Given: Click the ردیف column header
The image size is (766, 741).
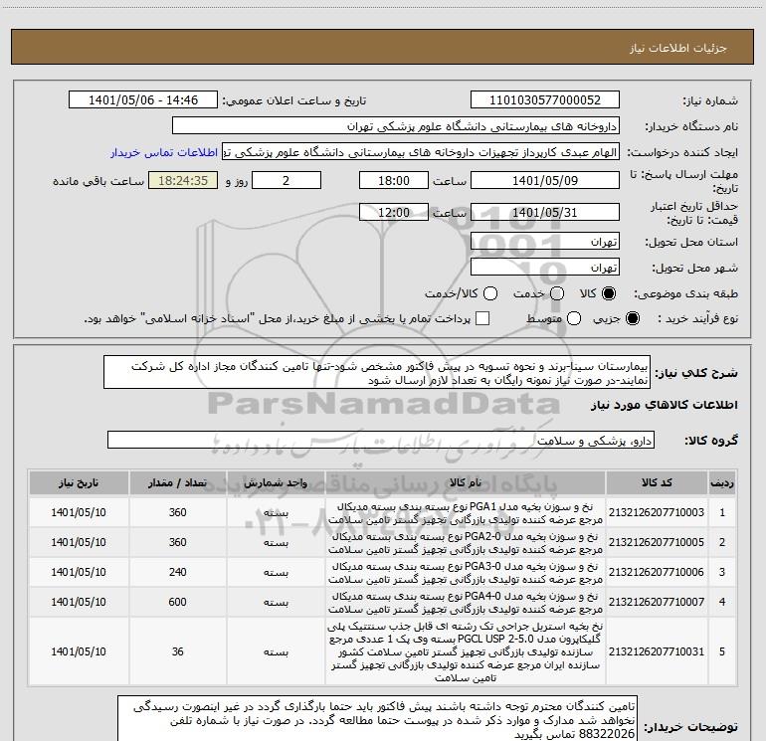Looking at the screenshot, I should (x=722, y=482).
